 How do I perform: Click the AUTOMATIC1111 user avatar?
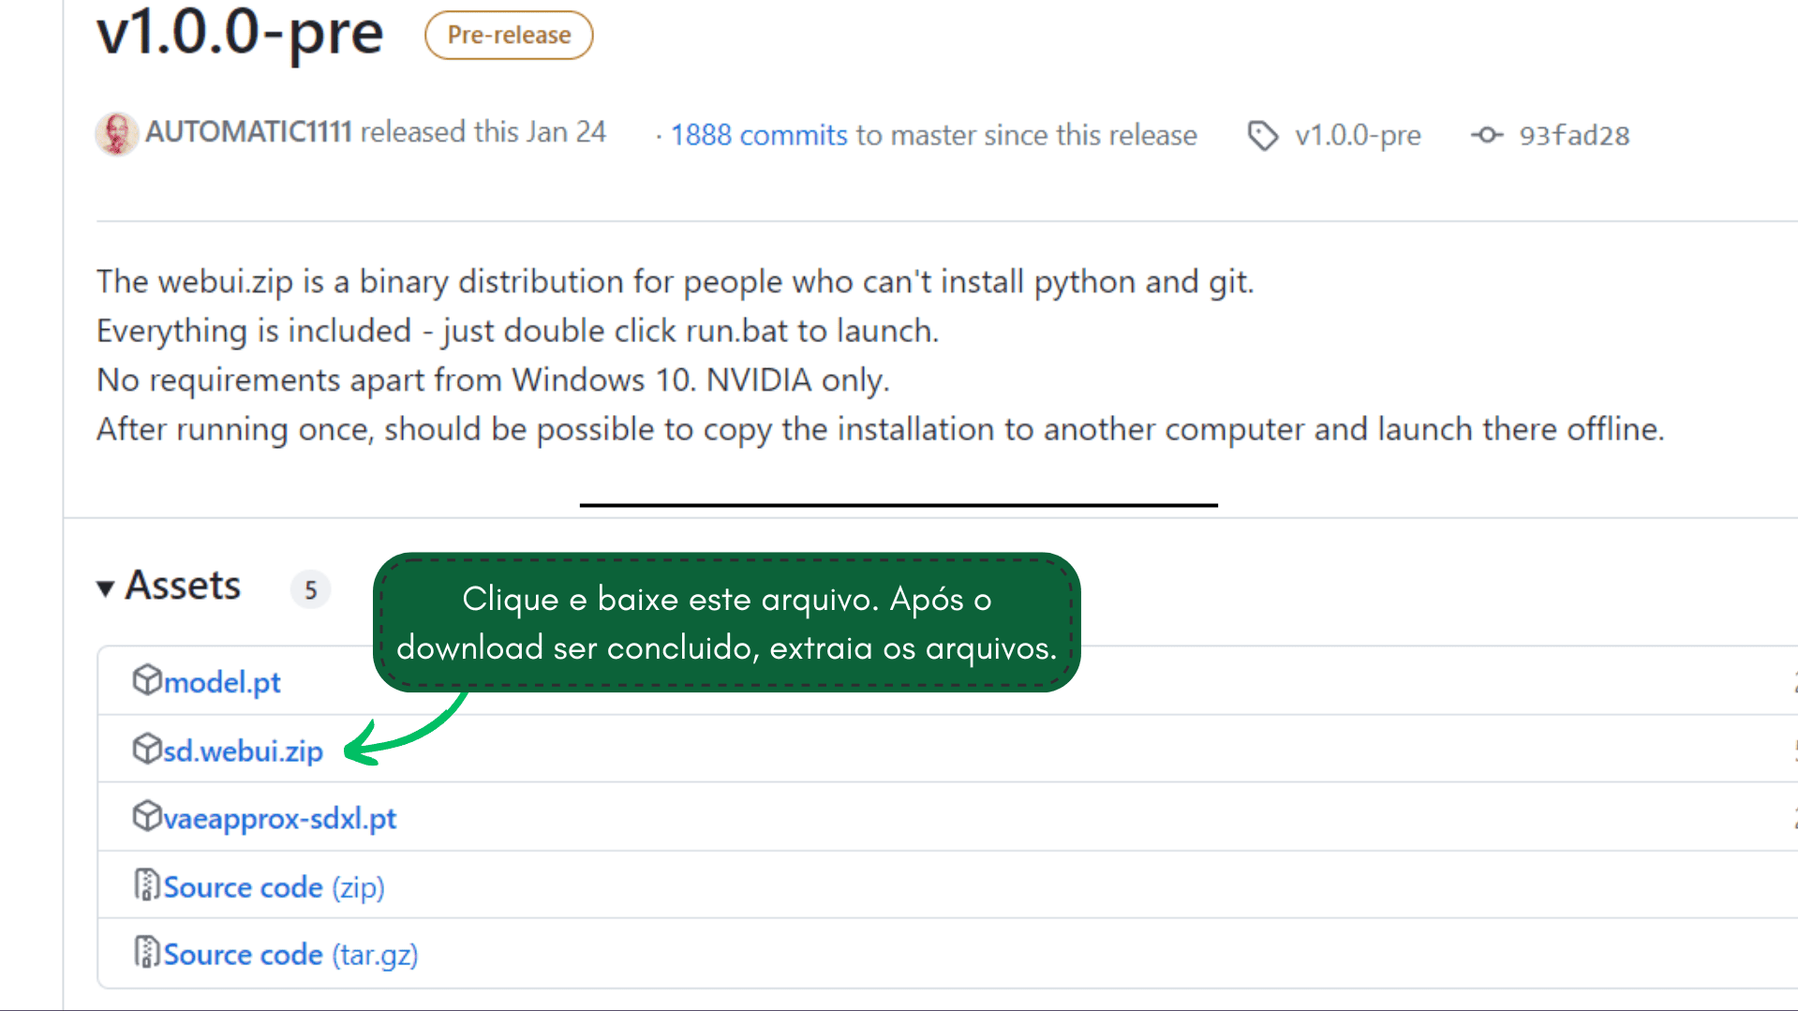[x=117, y=134]
